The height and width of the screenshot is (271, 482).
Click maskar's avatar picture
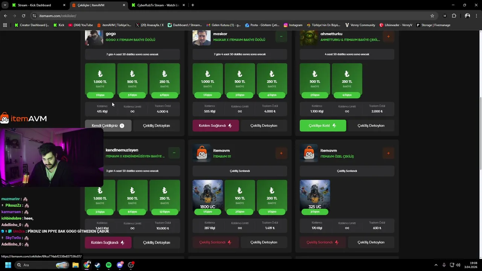click(201, 38)
